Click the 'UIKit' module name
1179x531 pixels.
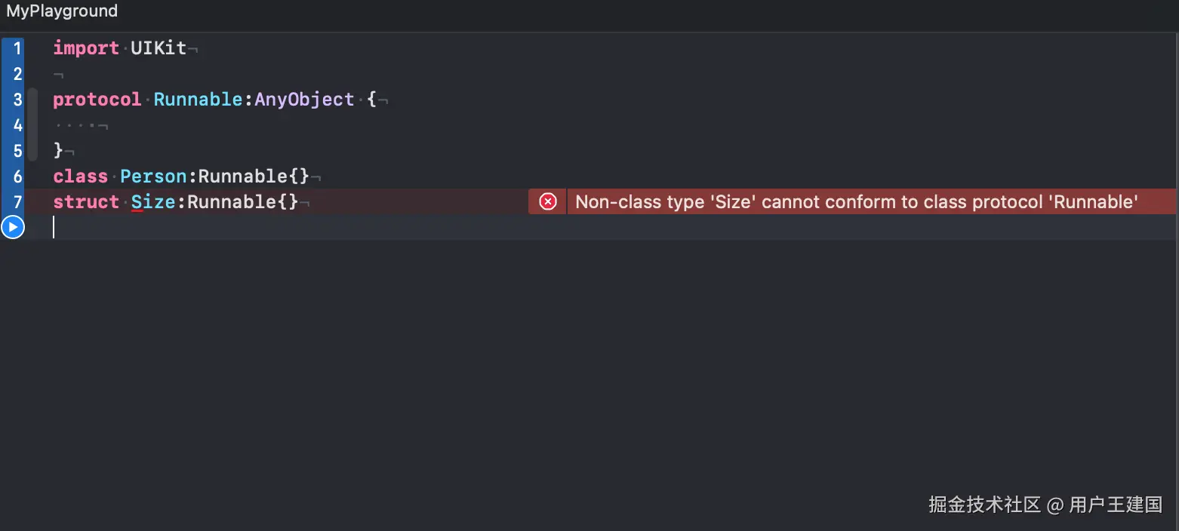(x=159, y=48)
